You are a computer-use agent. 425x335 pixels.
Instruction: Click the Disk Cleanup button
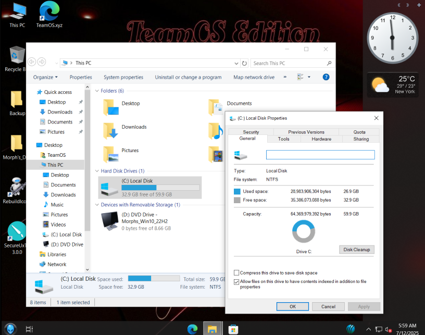pos(356,250)
